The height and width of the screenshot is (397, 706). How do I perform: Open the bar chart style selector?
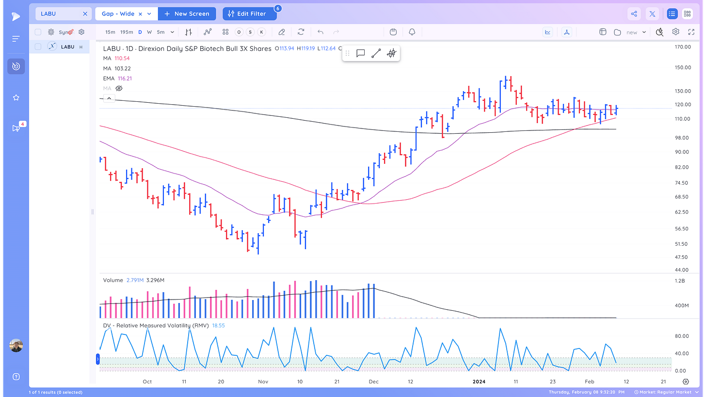[x=189, y=32]
